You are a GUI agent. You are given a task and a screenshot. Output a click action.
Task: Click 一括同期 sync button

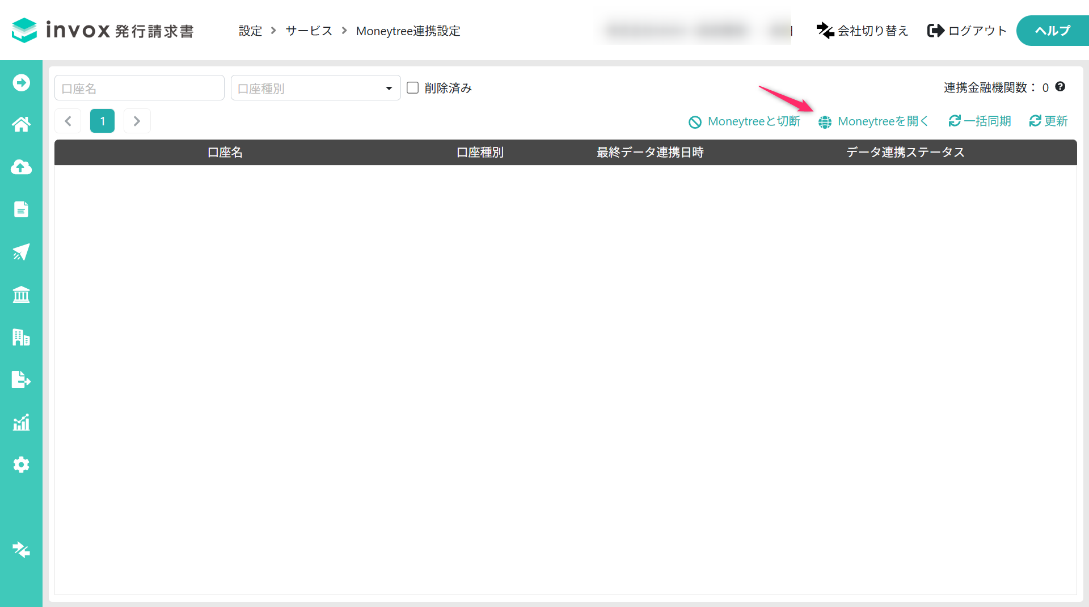pyautogui.click(x=980, y=121)
